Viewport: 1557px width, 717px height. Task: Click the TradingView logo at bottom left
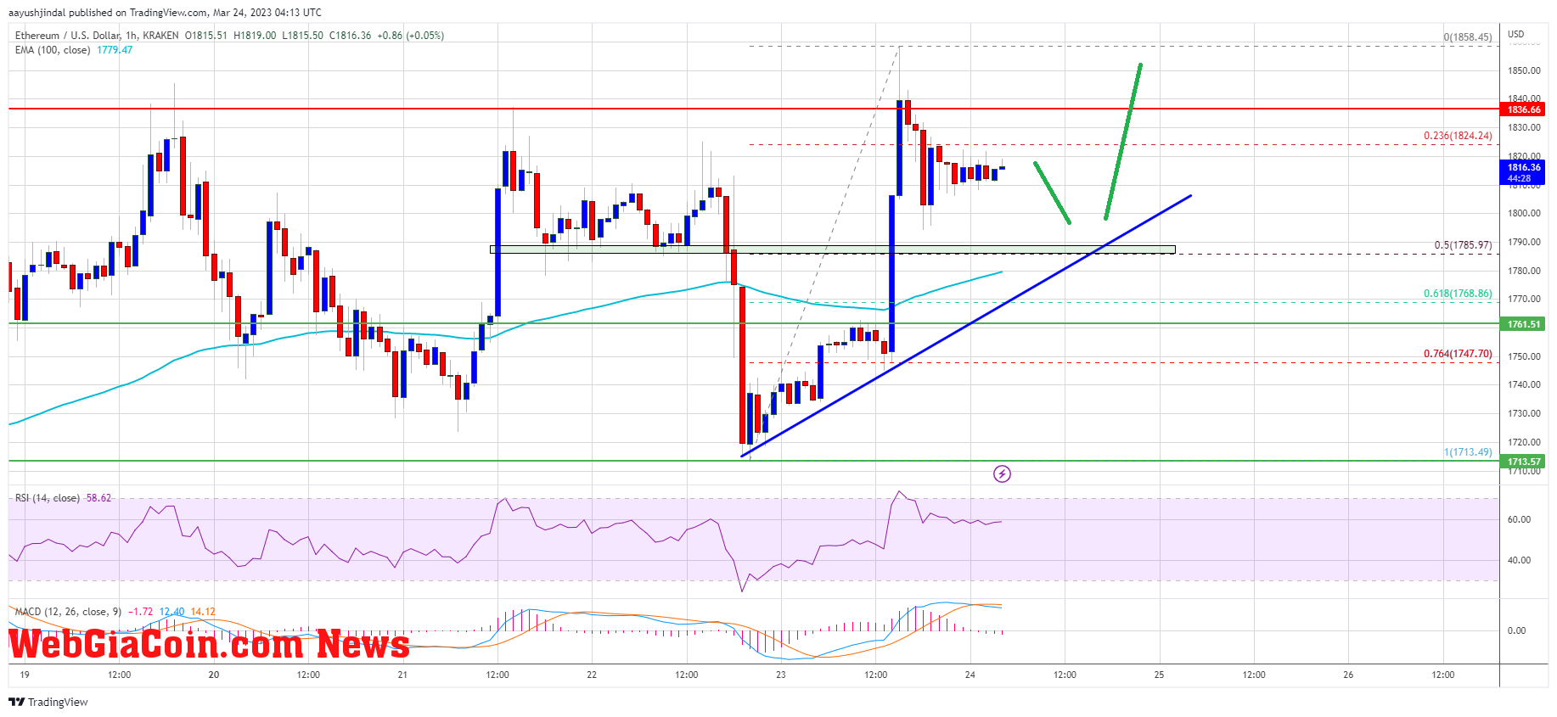[48, 702]
